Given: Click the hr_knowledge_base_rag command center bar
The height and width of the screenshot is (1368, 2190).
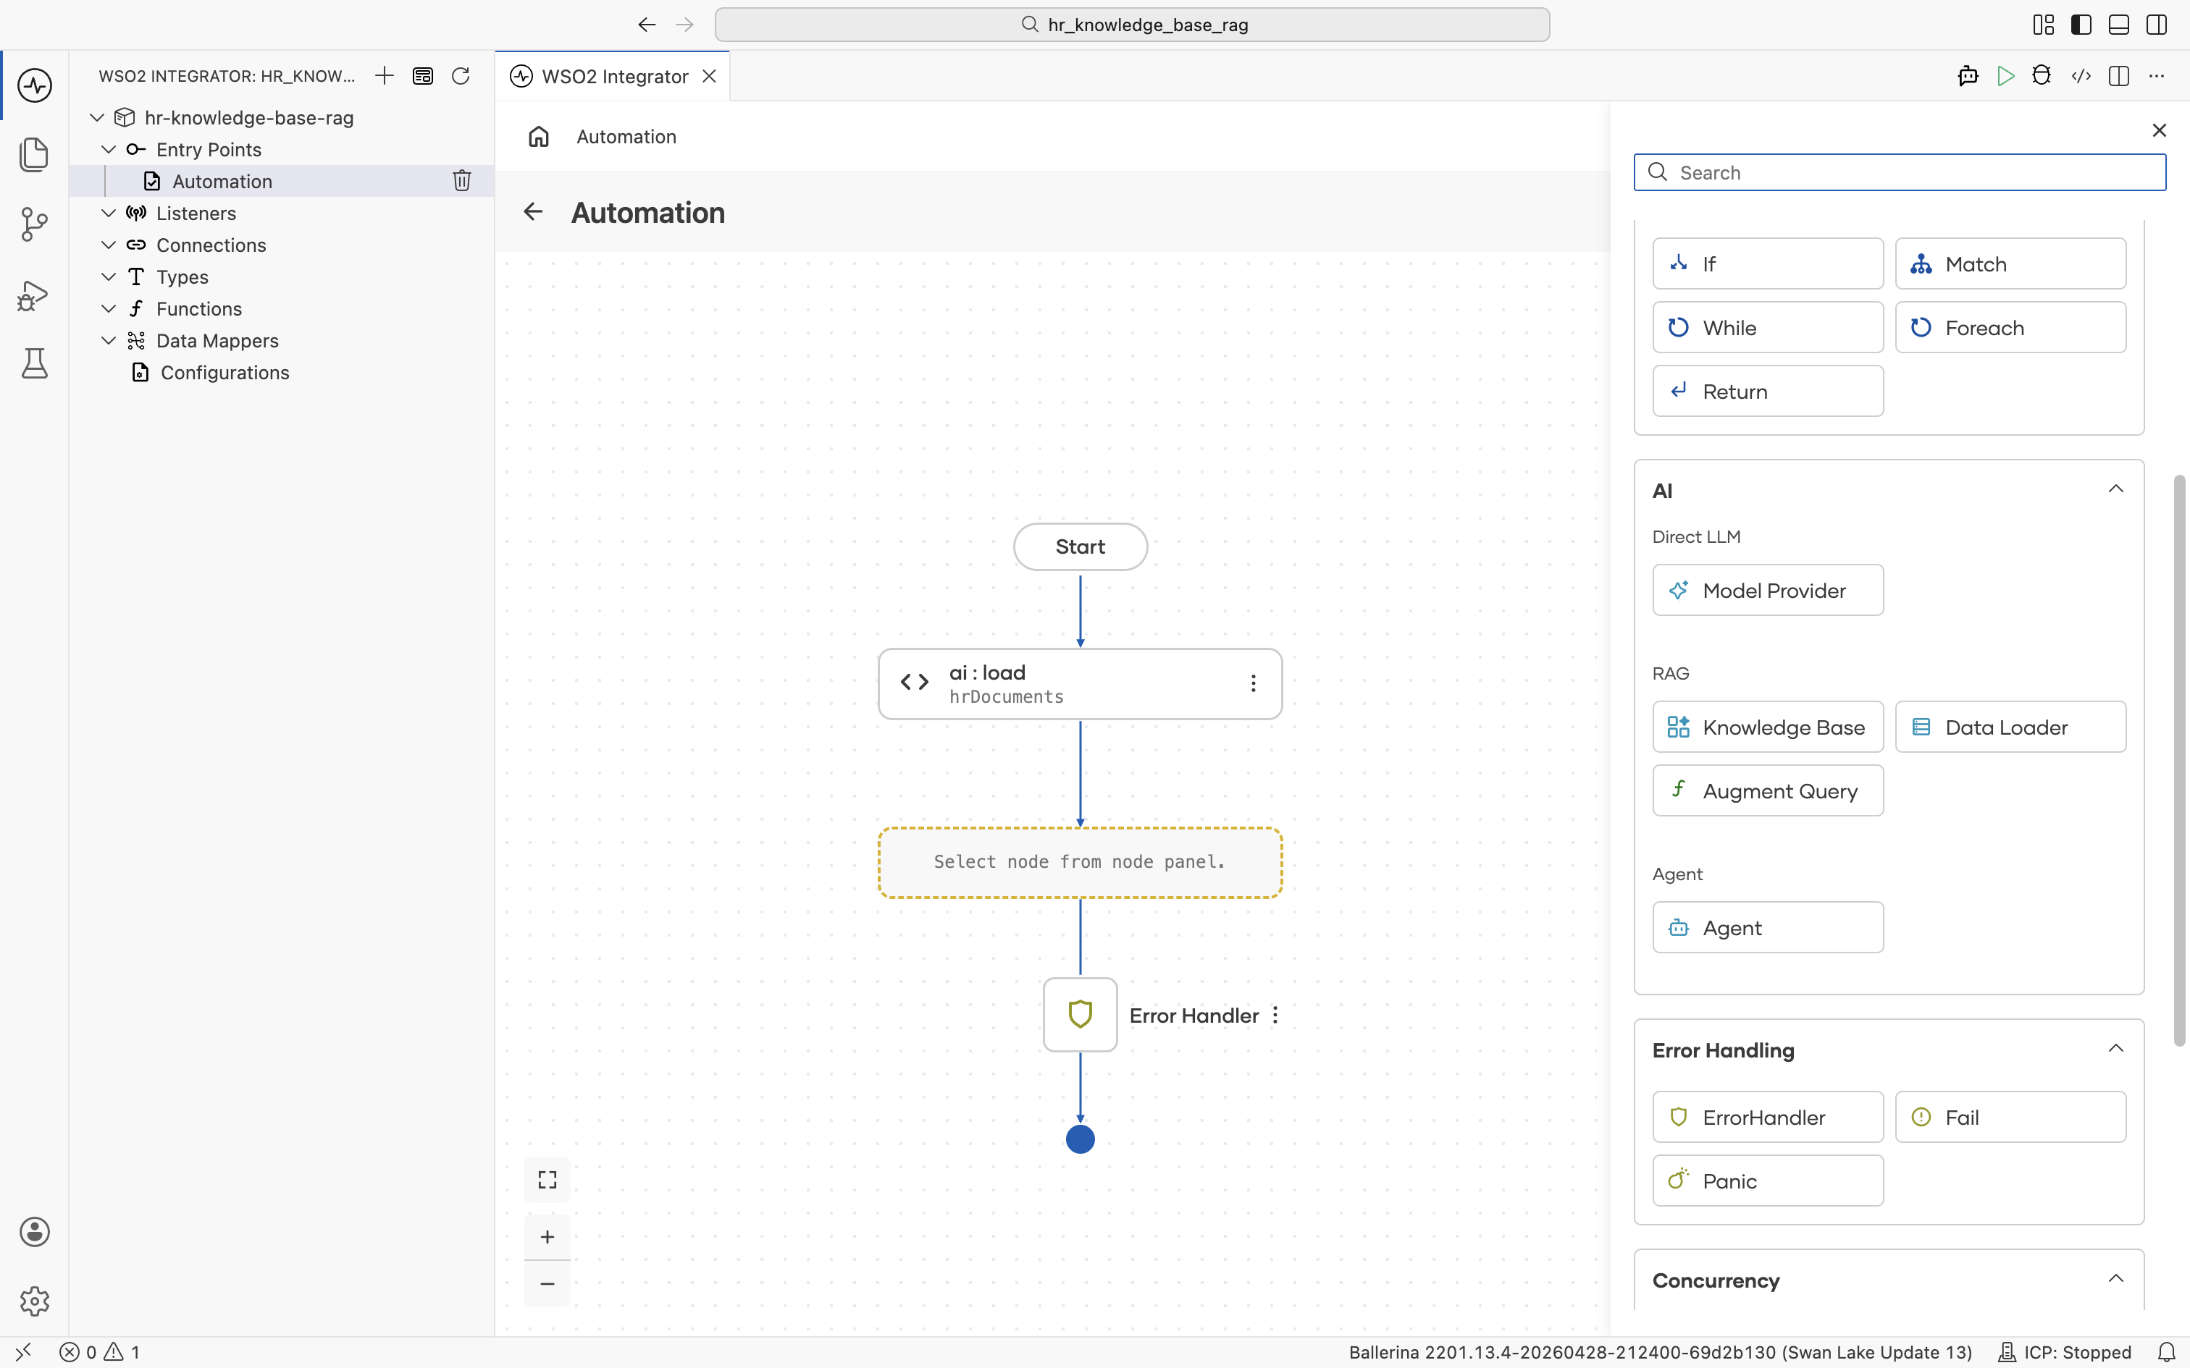Looking at the screenshot, I should (1132, 25).
